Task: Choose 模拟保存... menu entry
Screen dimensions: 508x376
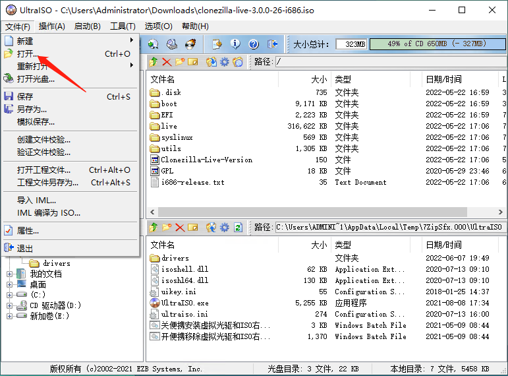Action: pos(71,122)
